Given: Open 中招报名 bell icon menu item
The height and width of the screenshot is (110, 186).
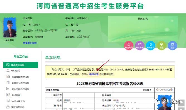Looking at the screenshot, I should coord(13,71).
